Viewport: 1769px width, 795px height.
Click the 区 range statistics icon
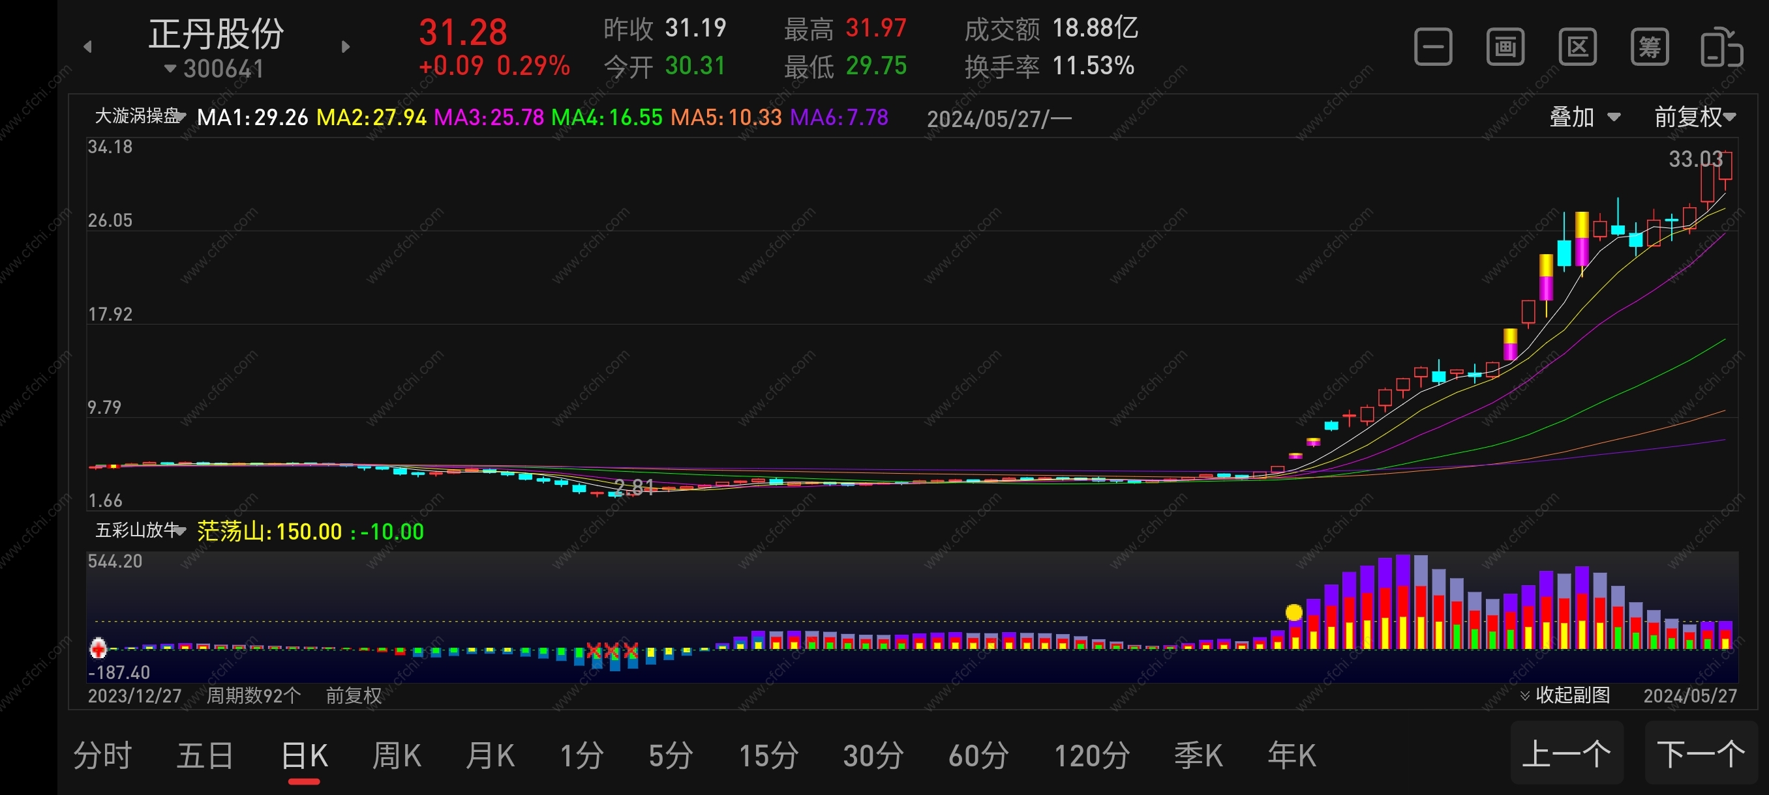1577,48
